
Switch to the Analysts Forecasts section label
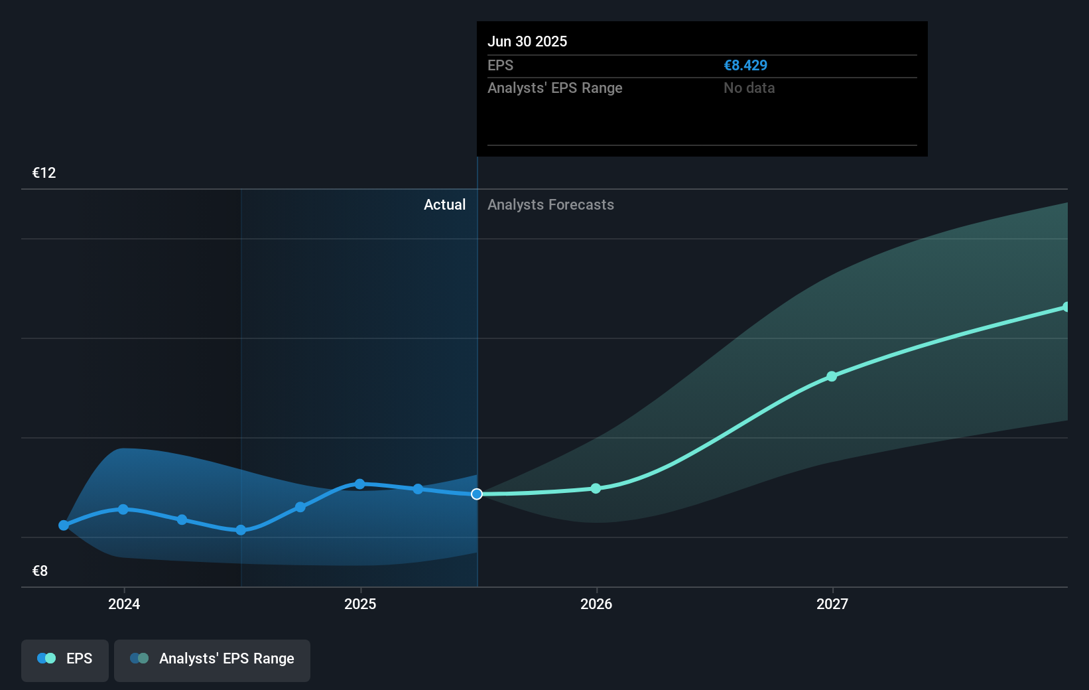(550, 204)
